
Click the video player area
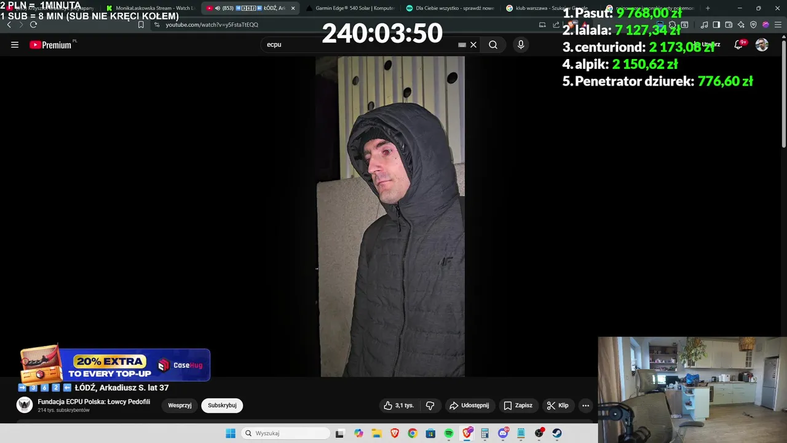[x=390, y=216]
